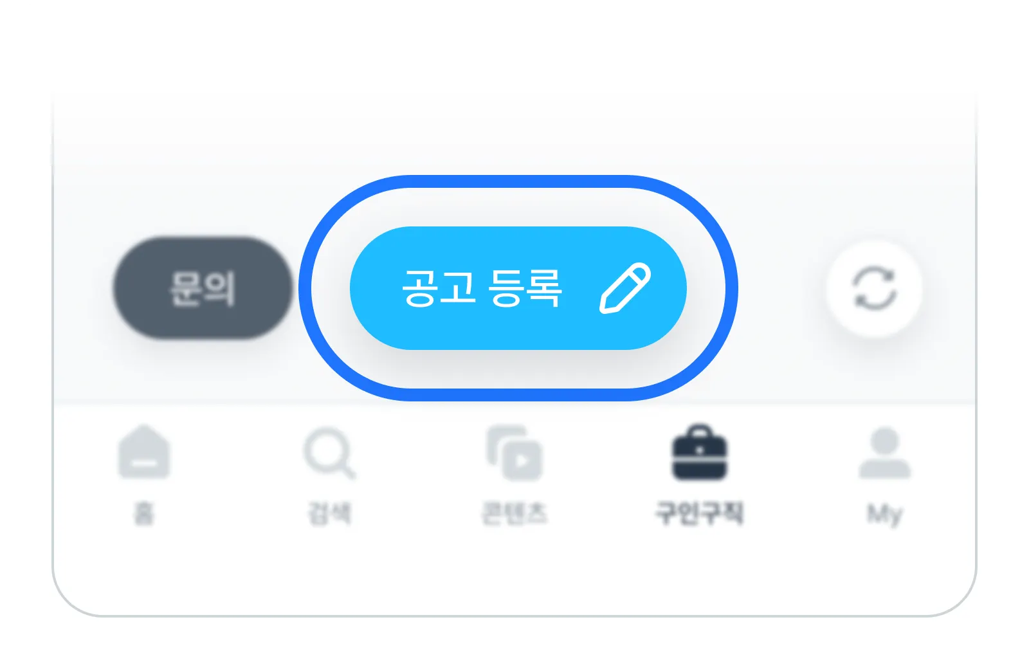
Task: Click the blue highlight ring around 공고 등록
Action: tap(518, 181)
